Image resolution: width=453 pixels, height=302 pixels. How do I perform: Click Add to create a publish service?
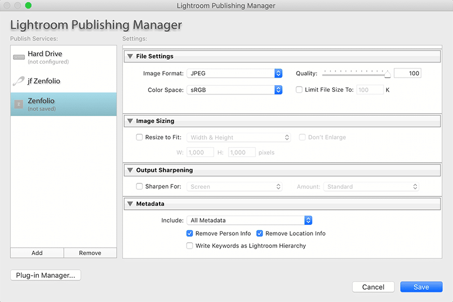point(37,253)
